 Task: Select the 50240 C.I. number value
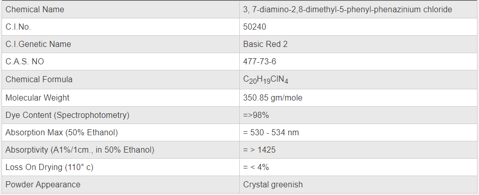coord(255,27)
